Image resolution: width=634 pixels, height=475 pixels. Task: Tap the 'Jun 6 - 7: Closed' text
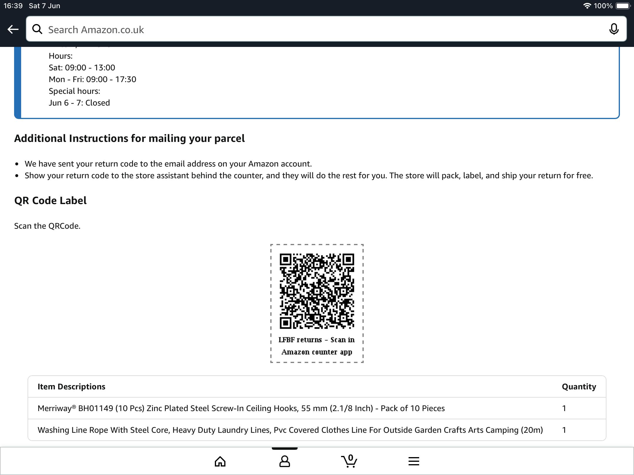pos(79,103)
